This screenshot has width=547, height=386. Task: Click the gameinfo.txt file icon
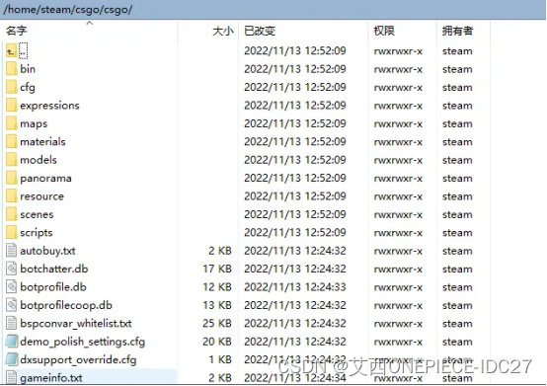click(x=11, y=377)
